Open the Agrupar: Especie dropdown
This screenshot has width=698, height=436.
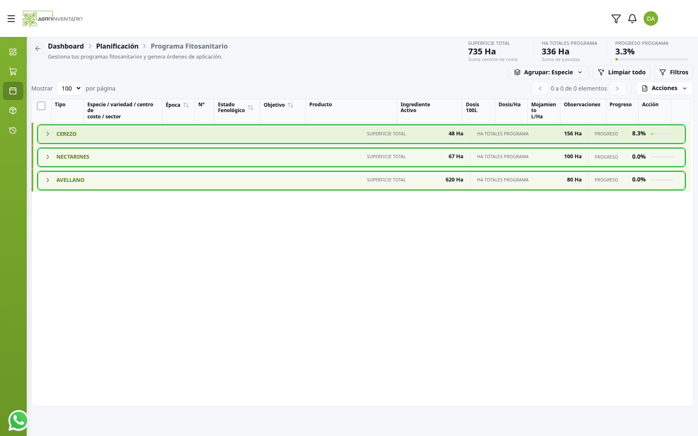(x=548, y=72)
